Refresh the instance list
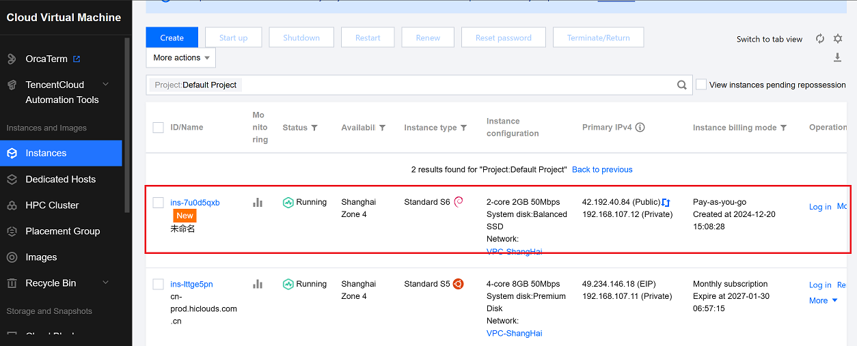The height and width of the screenshot is (346, 857). point(820,39)
